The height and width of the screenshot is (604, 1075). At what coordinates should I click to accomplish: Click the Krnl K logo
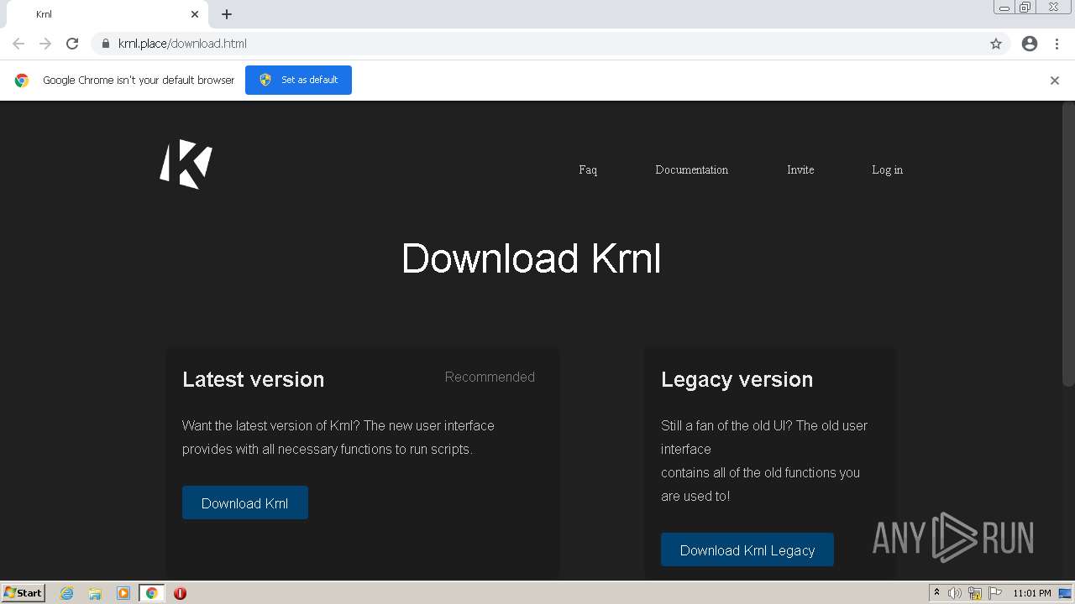186,164
